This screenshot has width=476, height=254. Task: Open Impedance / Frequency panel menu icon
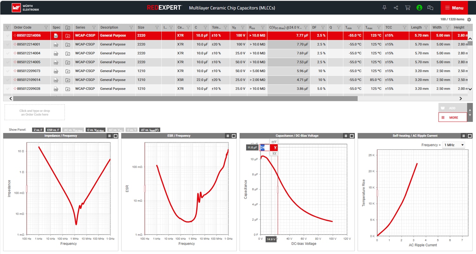pos(109,136)
